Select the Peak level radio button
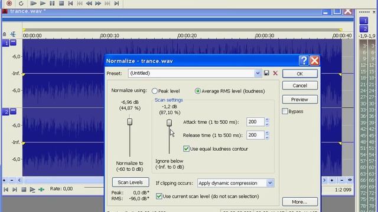The height and width of the screenshot is (212, 378). pos(155,91)
